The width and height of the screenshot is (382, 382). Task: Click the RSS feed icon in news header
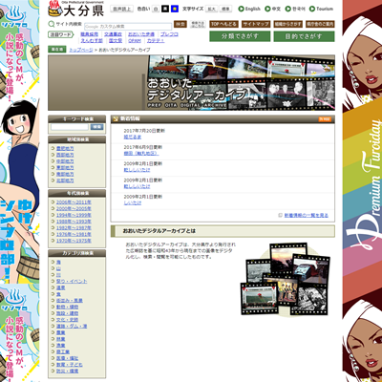[325, 119]
